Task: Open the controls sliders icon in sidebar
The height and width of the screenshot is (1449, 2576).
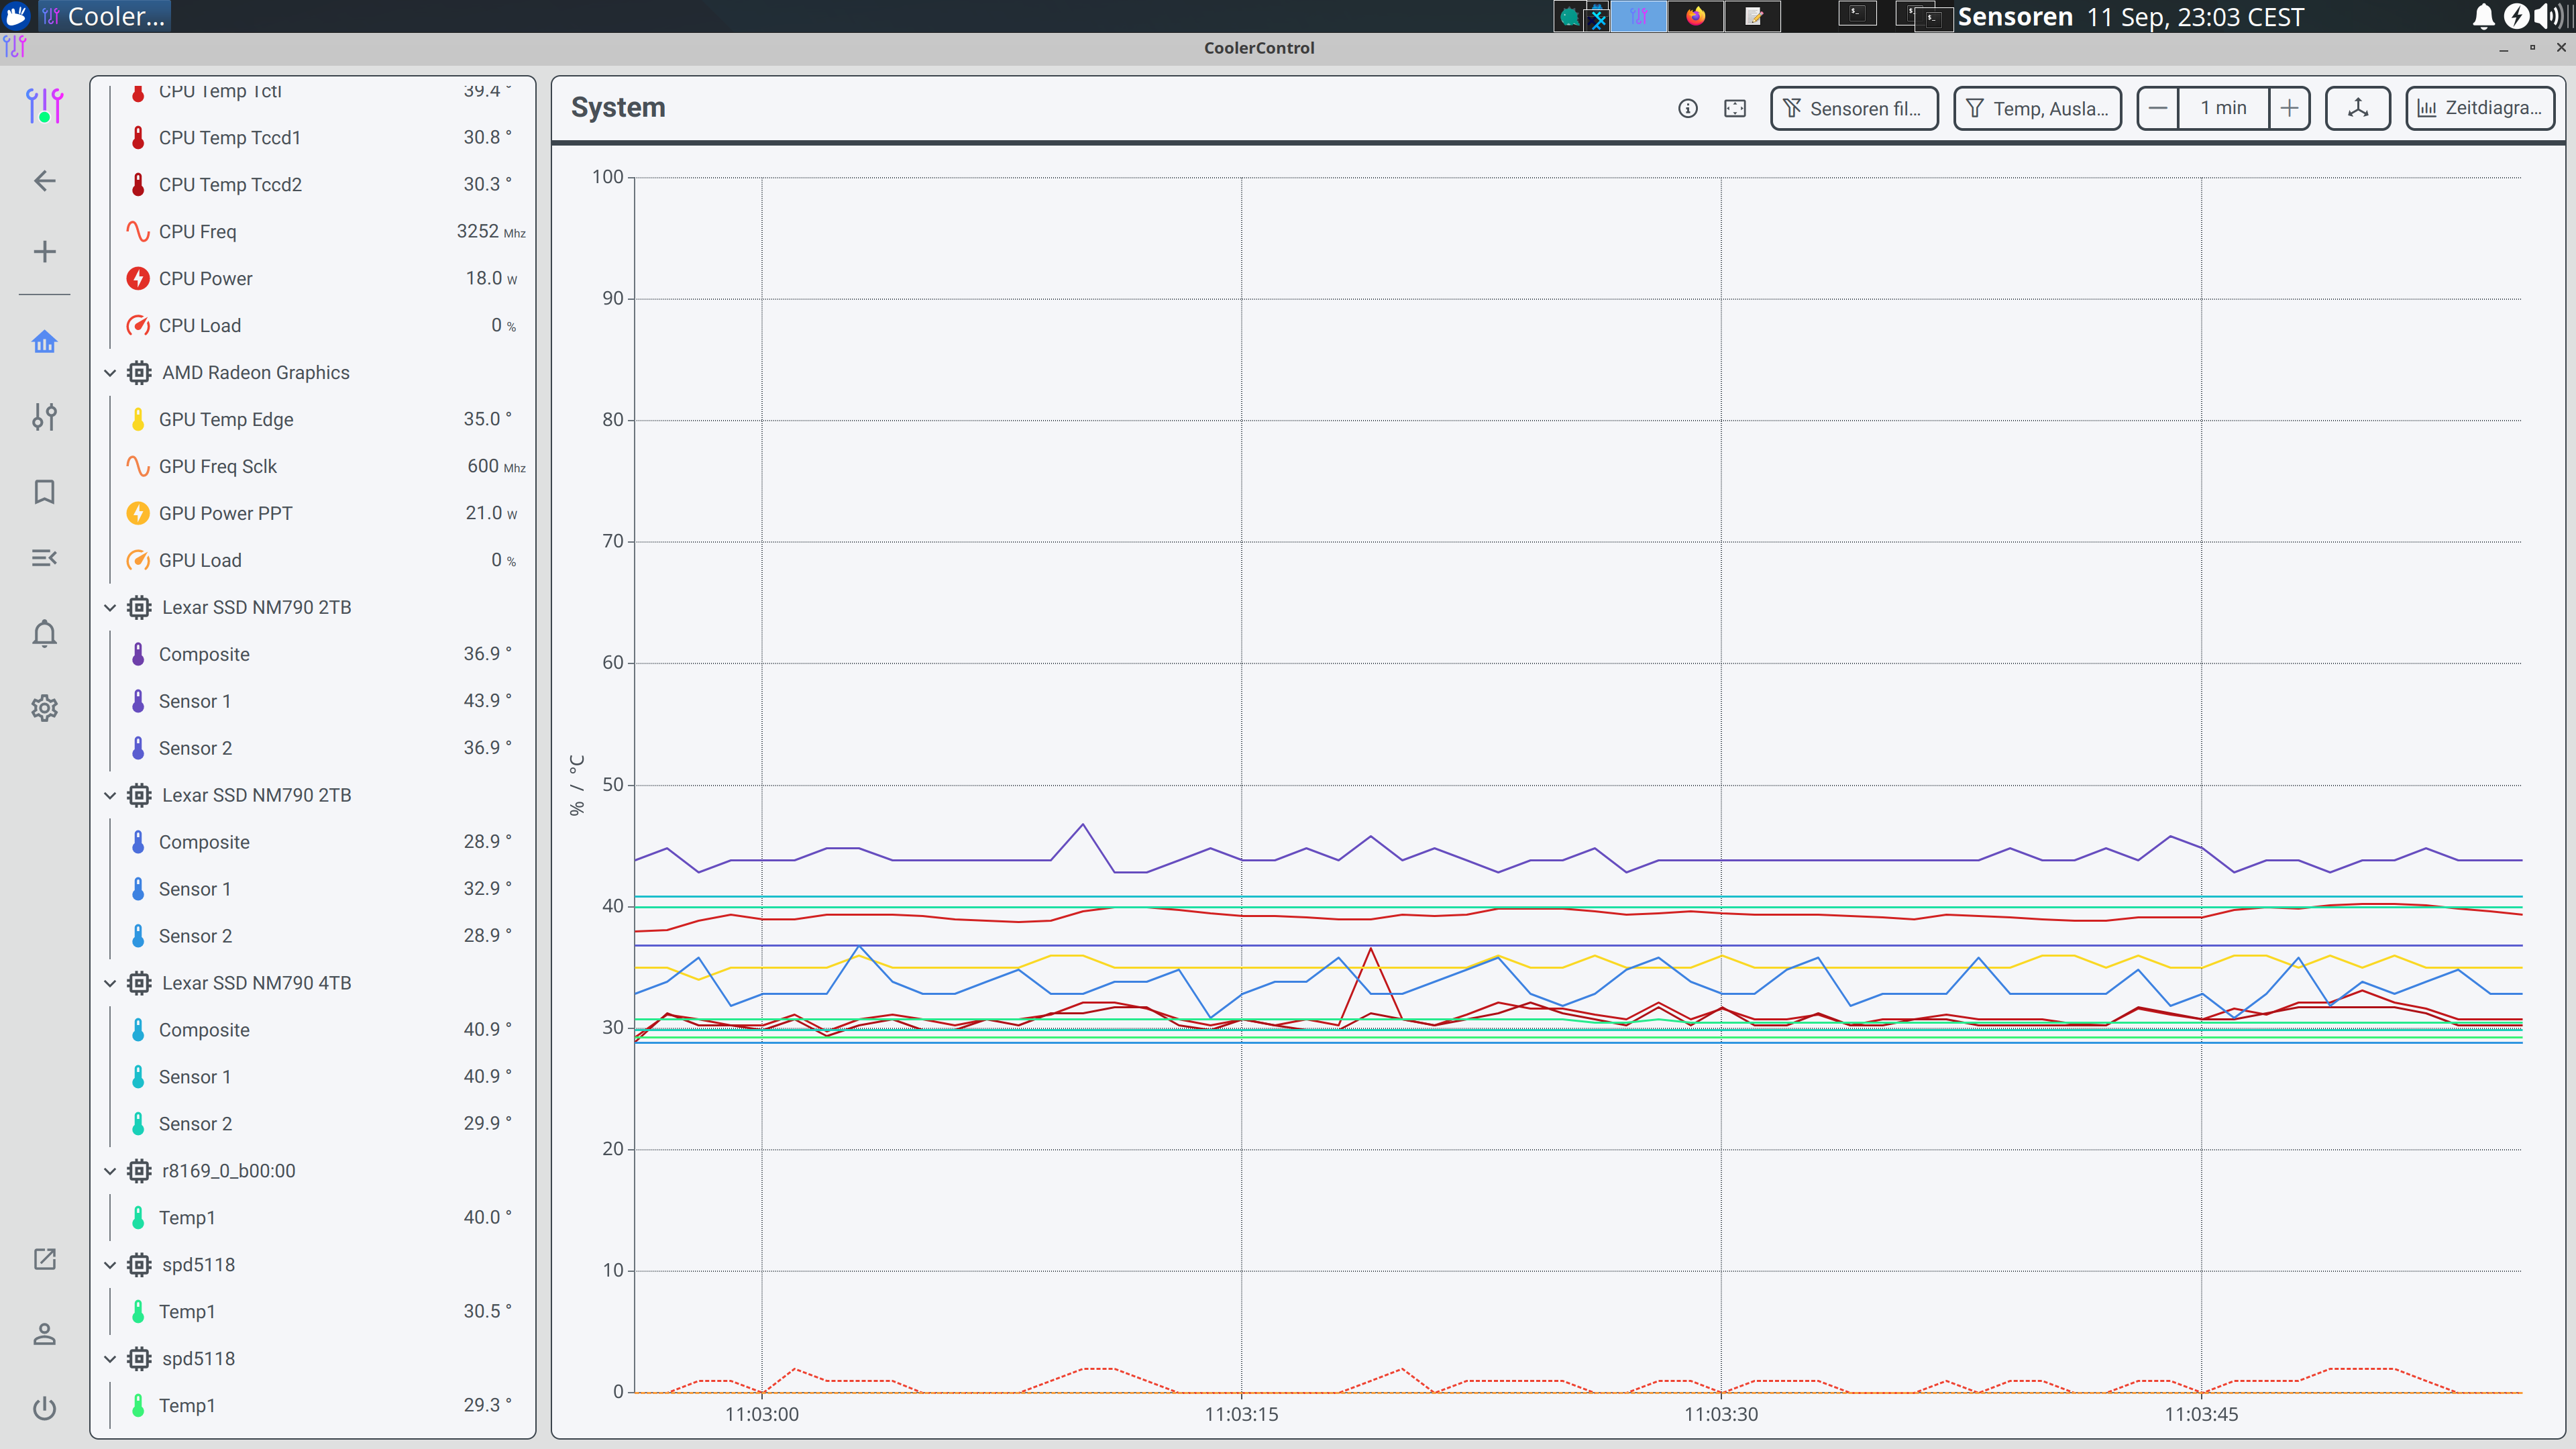Action: click(x=44, y=417)
